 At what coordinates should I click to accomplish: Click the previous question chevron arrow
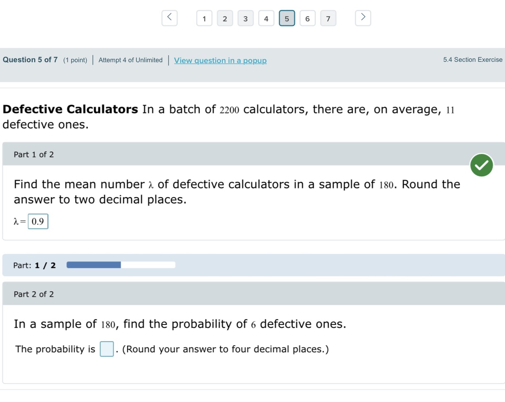[169, 18]
